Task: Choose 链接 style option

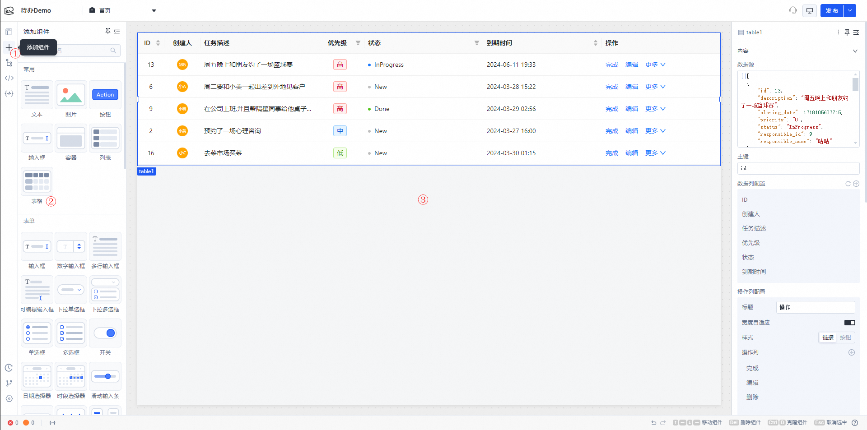Action: pos(828,338)
